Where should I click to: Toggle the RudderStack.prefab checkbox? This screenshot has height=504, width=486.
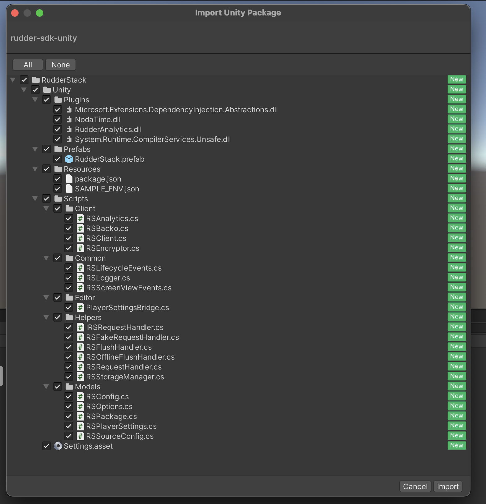(58, 159)
